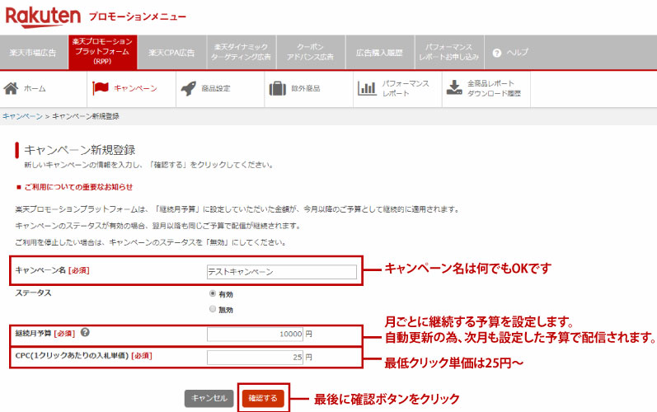Click the rocket 商品設定 icon
657x412 pixels.
pos(188,87)
